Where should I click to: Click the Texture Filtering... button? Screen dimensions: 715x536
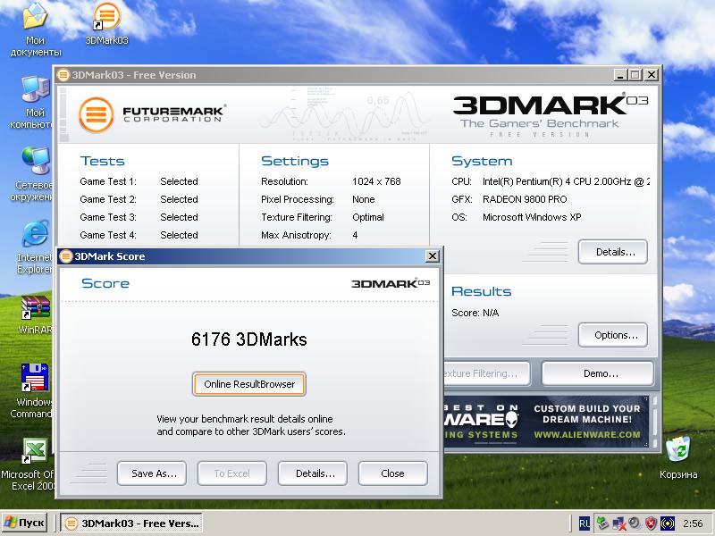486,373
